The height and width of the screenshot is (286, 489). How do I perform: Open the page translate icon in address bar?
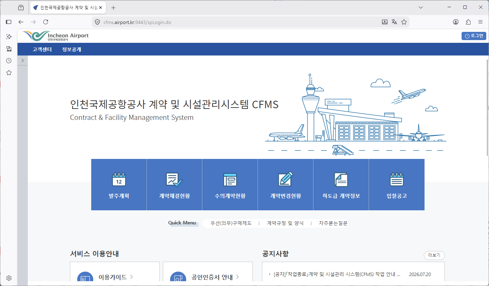[x=394, y=22]
